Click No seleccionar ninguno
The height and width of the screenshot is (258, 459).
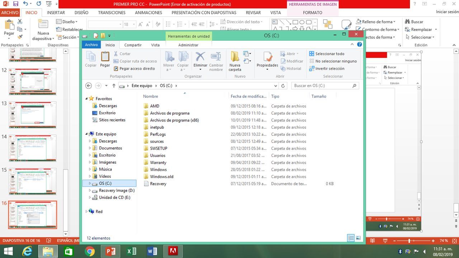click(333, 61)
